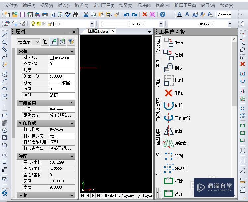Click the Paste clipboard icon
Image resolution: width=248 pixels, height=202 pixels.
[101, 14]
